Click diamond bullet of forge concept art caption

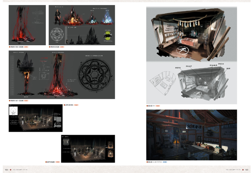147,162
